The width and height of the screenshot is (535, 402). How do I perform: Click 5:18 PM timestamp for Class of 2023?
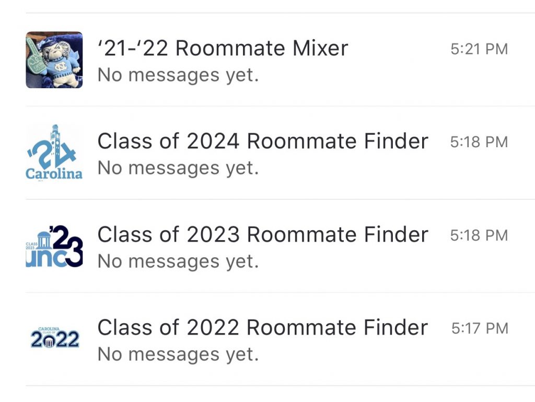(479, 235)
